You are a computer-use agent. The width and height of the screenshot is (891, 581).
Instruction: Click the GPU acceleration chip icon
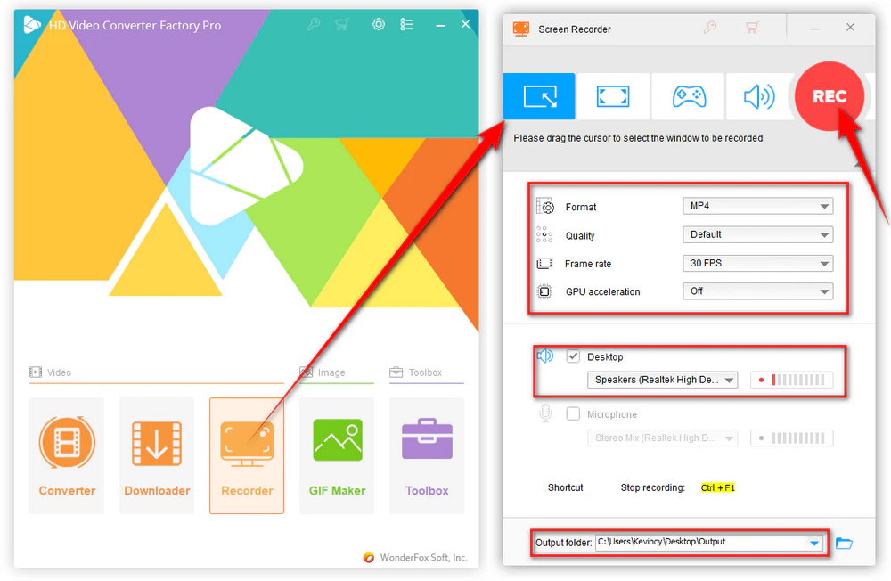(544, 291)
